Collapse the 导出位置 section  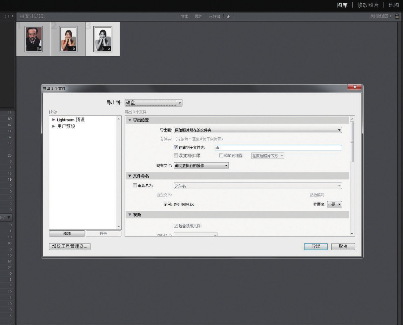[130, 120]
